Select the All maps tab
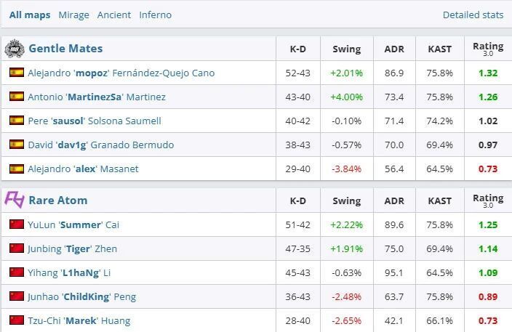 point(30,15)
